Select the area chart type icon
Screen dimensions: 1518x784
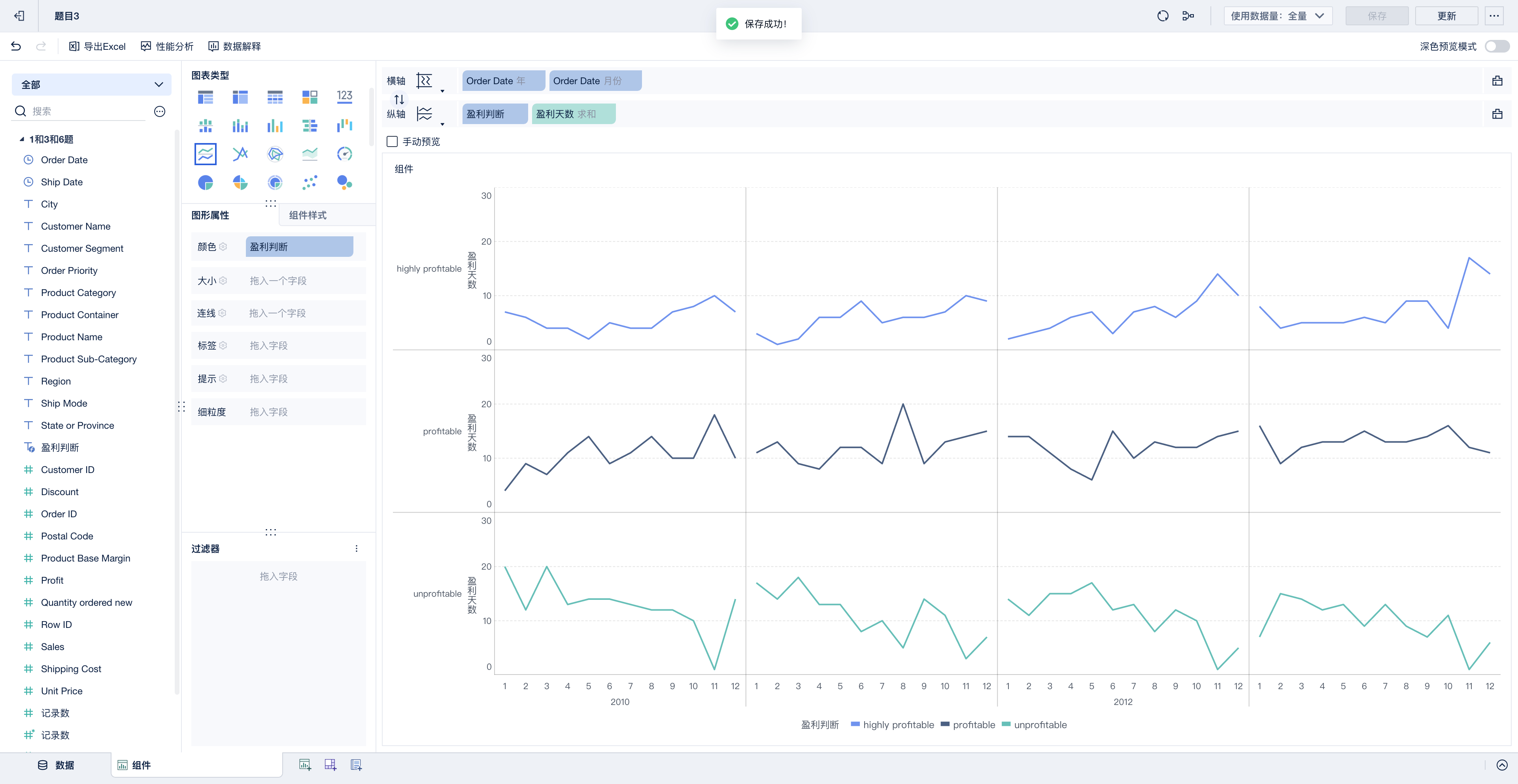point(310,154)
